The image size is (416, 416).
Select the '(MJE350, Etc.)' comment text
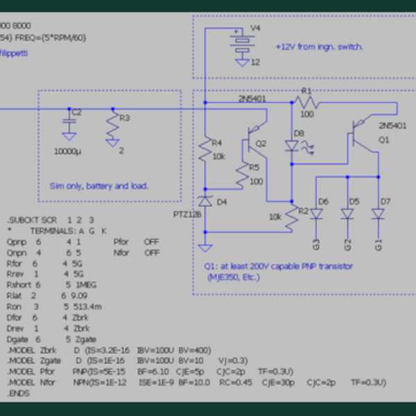tap(234, 277)
